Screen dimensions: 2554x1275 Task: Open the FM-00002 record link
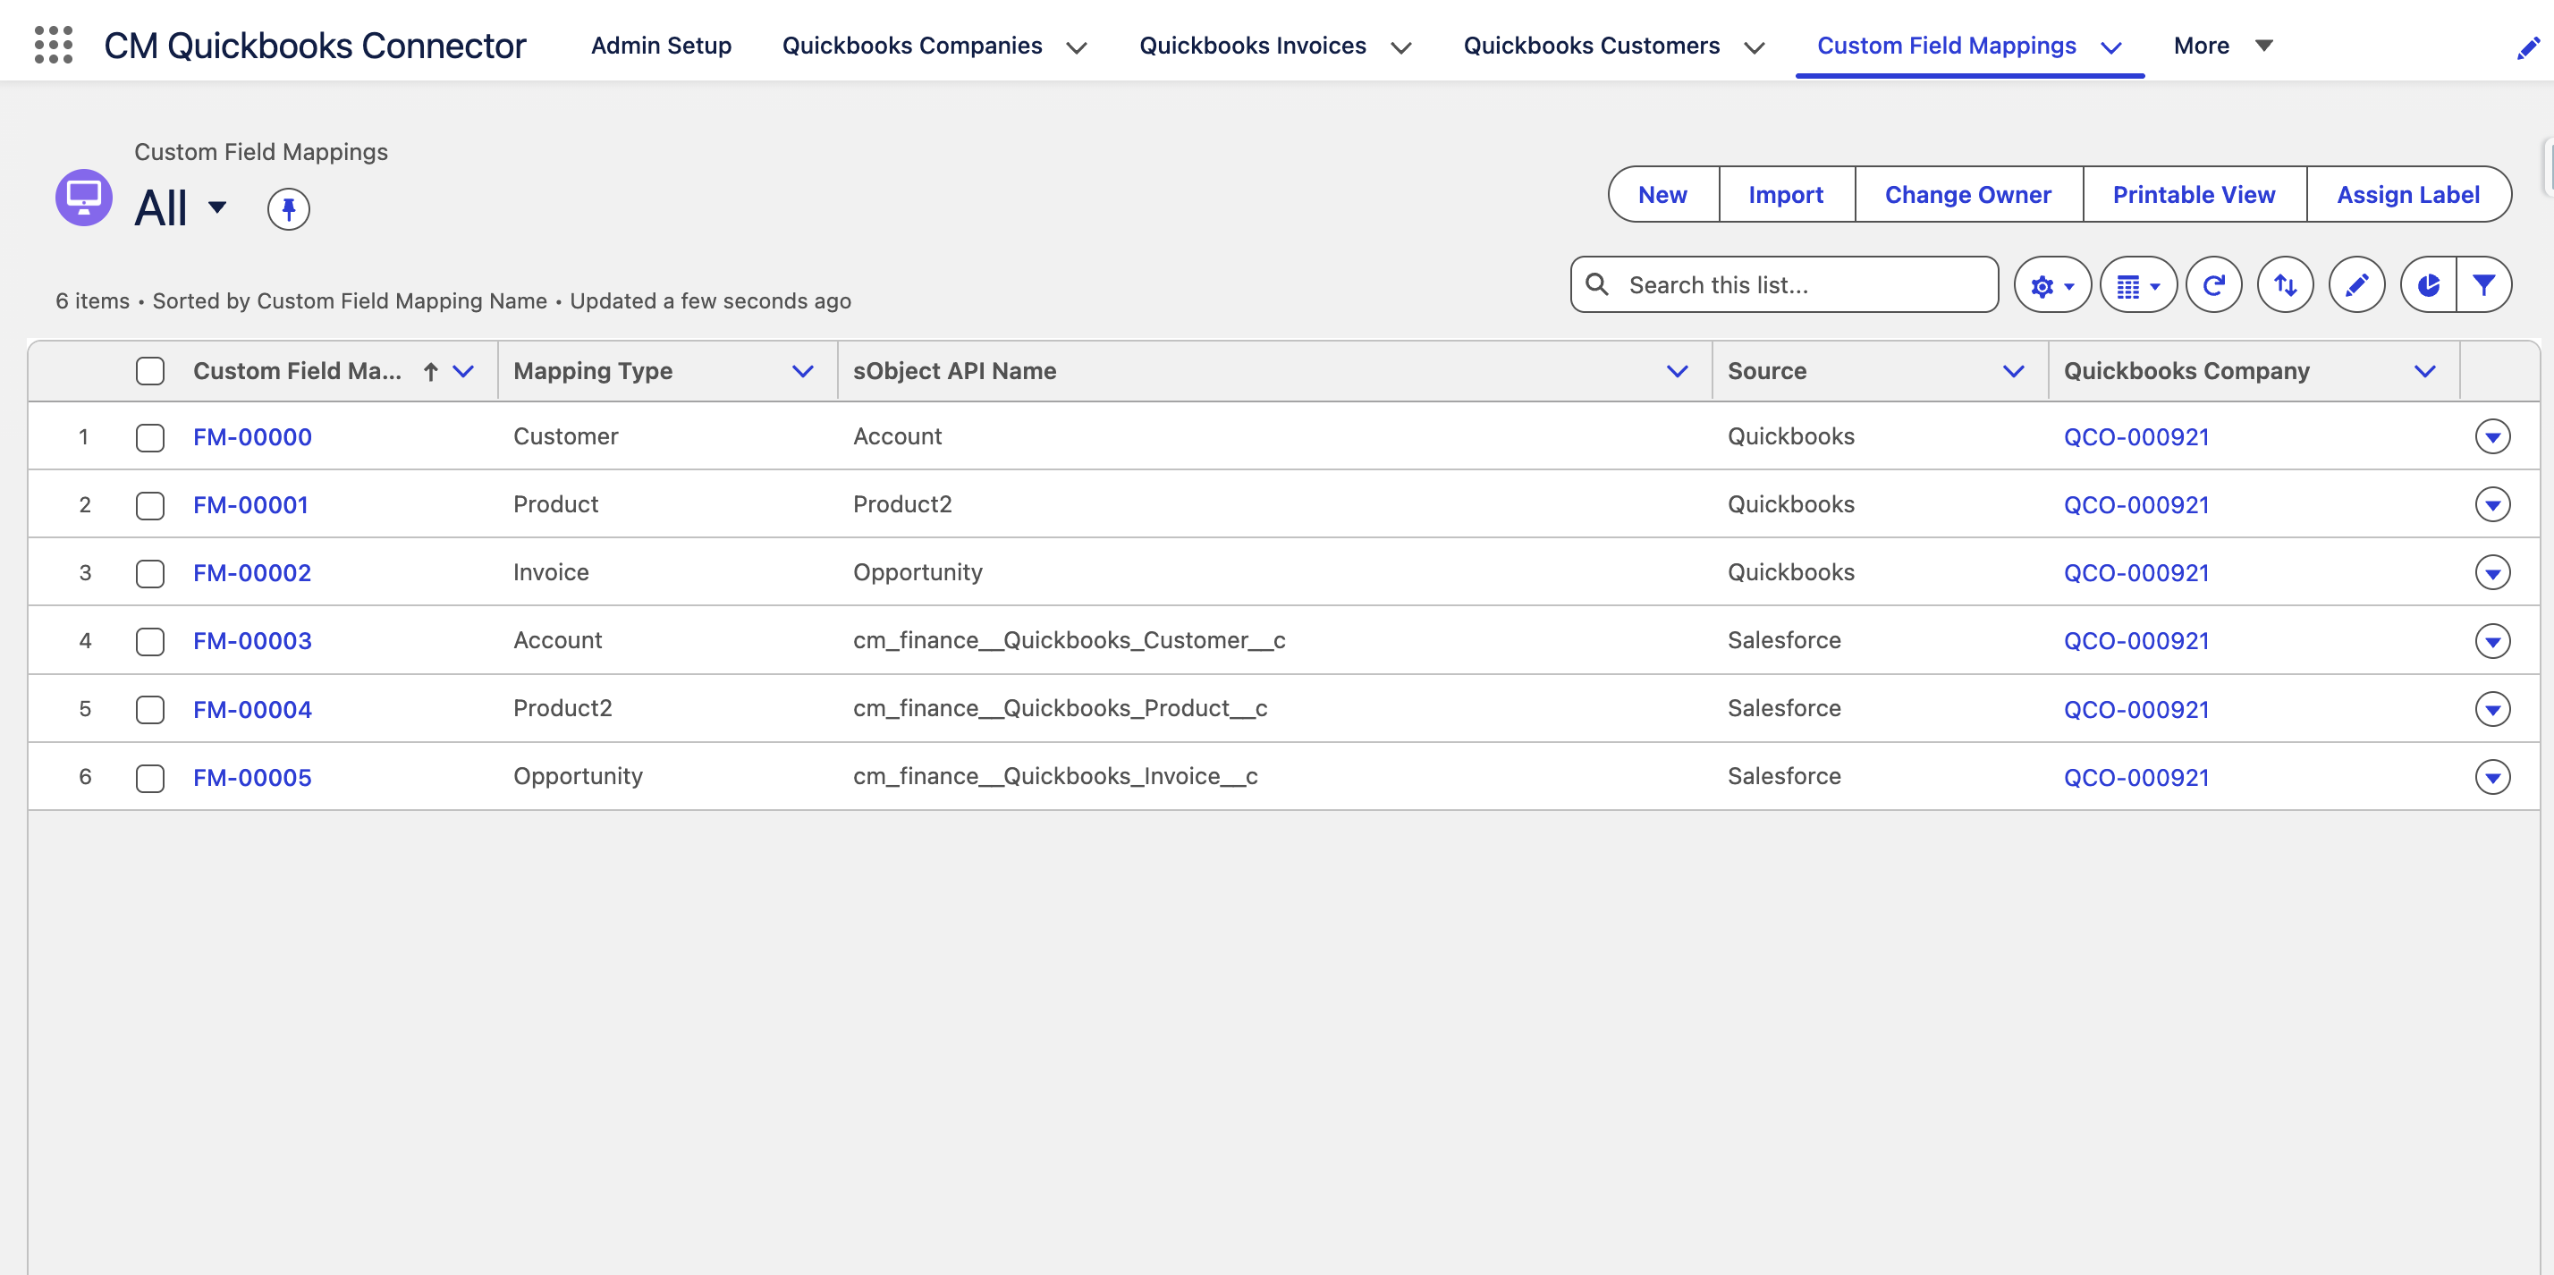pos(253,573)
